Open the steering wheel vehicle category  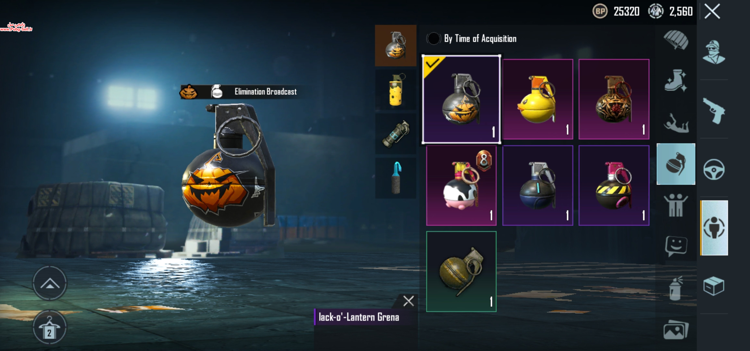(x=714, y=169)
